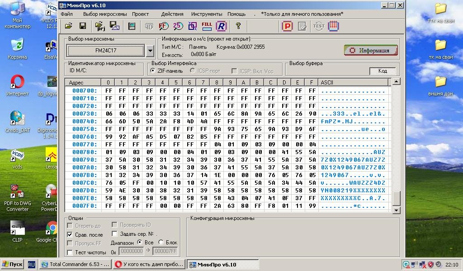
Task: Click the save floppy disk icon
Action: [83, 26]
